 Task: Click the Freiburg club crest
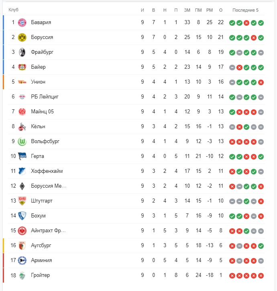pyautogui.click(x=22, y=52)
